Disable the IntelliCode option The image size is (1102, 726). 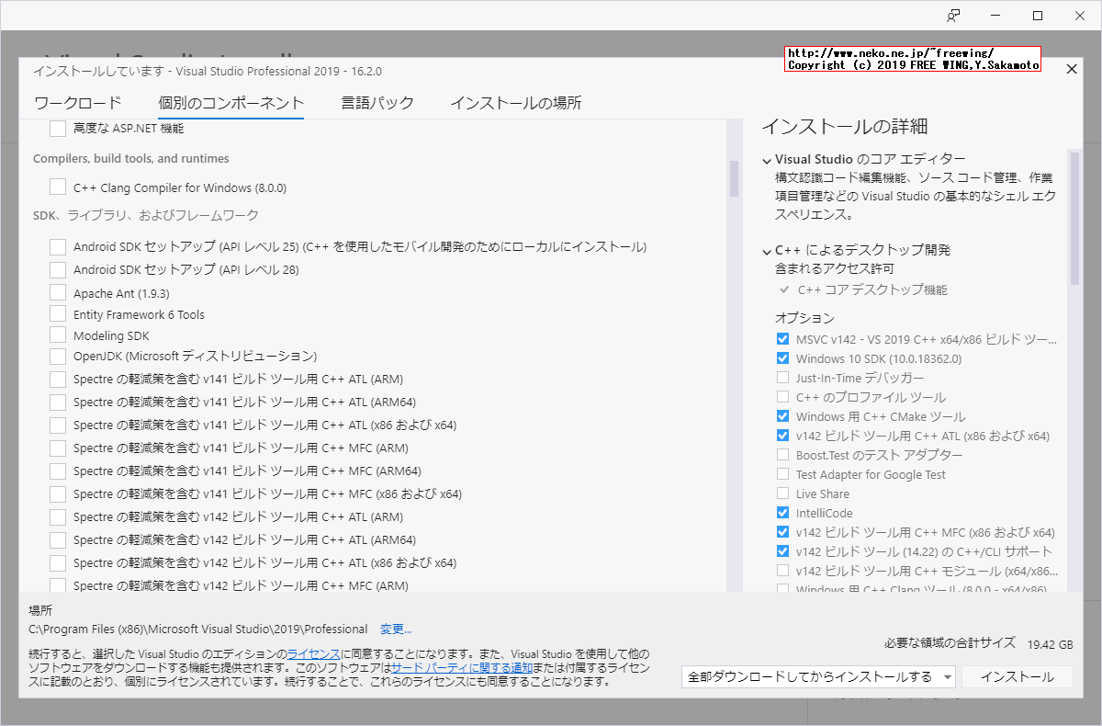(783, 512)
